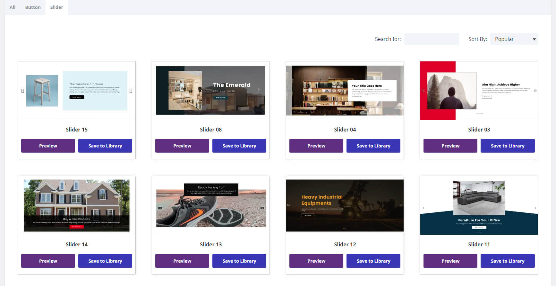Open the Slider 13 running shoe thumbnail
Image resolution: width=556 pixels, height=286 pixels.
coord(211,205)
